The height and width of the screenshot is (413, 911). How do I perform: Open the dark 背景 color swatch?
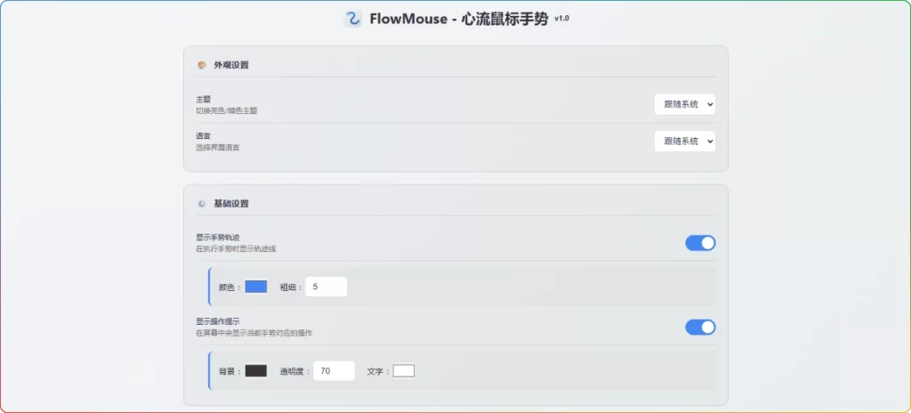click(255, 371)
